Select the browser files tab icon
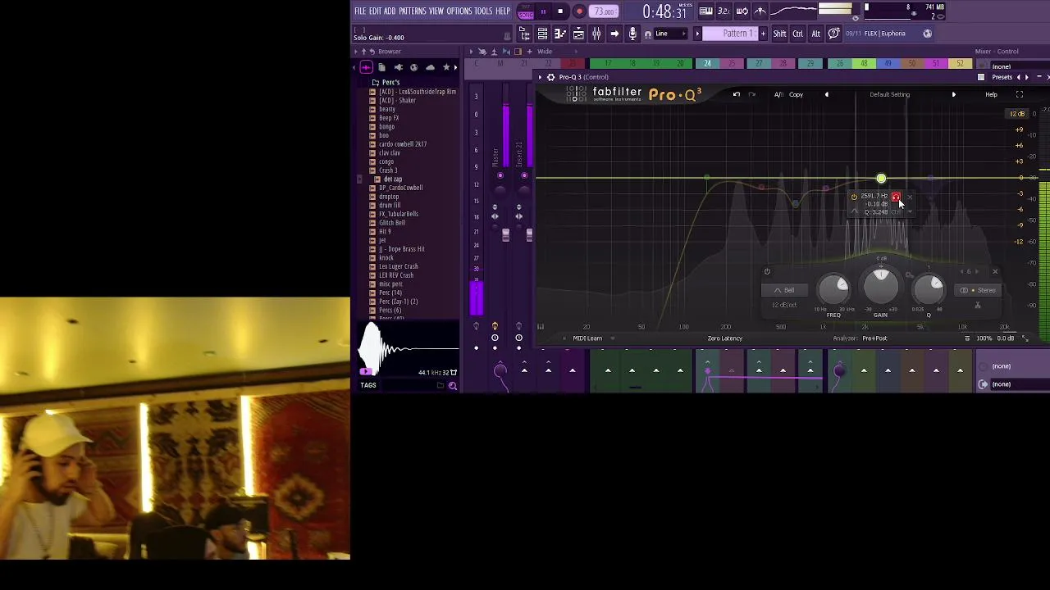1050x590 pixels. coord(381,67)
